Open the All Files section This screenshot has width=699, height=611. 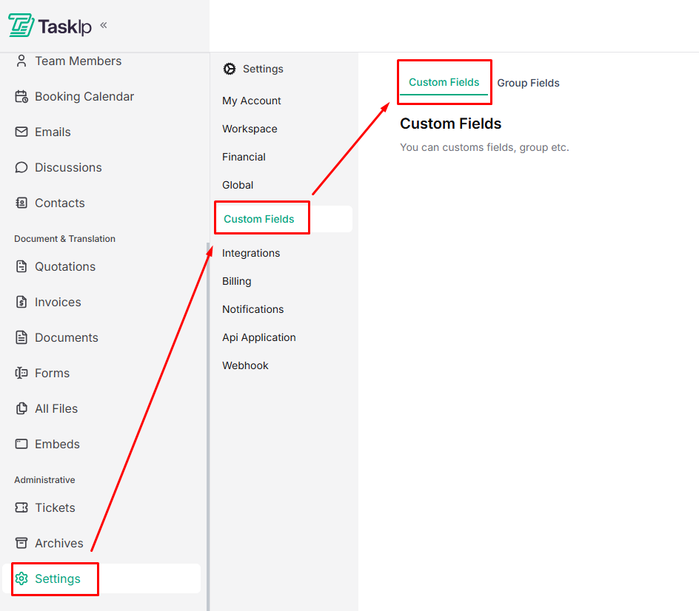tap(57, 408)
